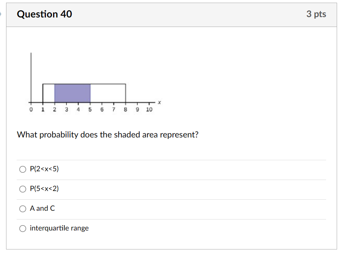Click the Question 40 header
This screenshot has height=262, width=342.
coord(44,14)
